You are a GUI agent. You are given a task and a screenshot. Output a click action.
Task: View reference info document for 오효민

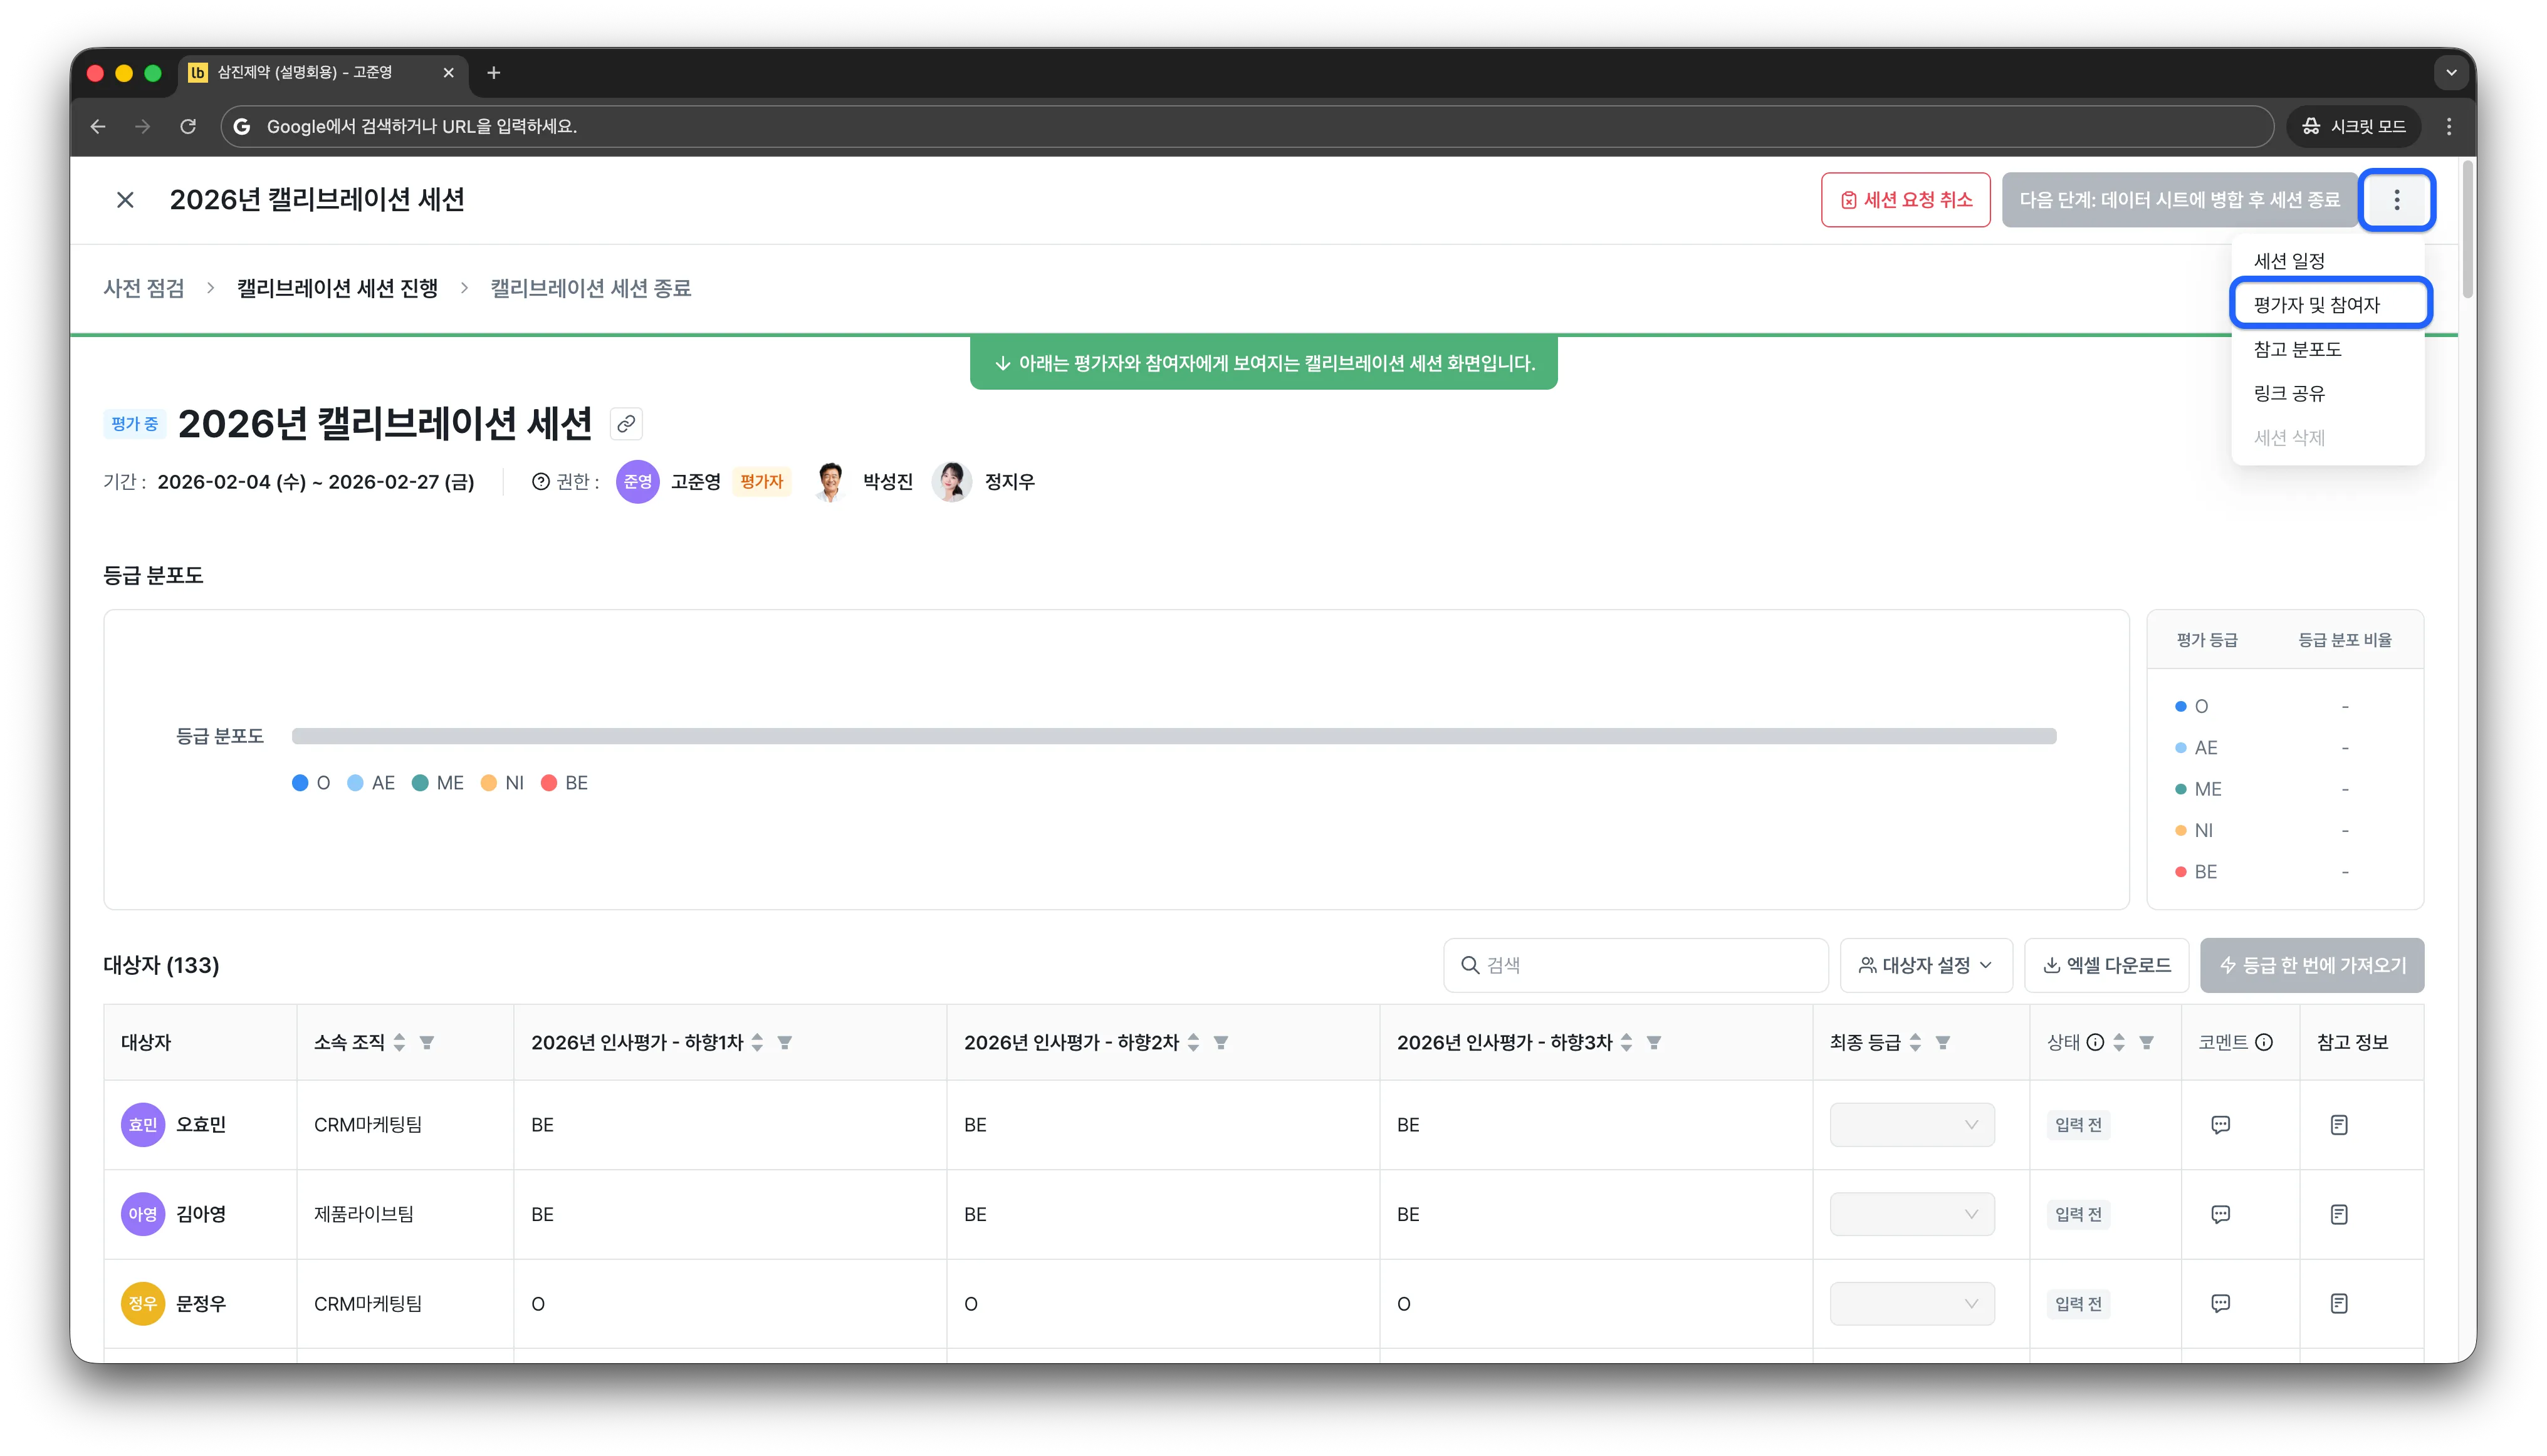(x=2338, y=1125)
